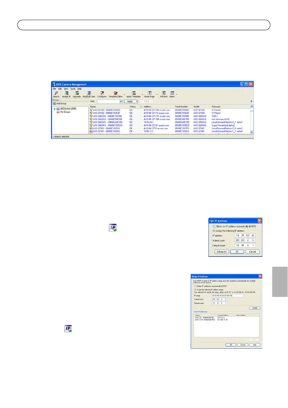288x408 pixels.
Task: Select AXIS 207 - 00408C00078C in New IP Addresses
Action: tap(226, 318)
